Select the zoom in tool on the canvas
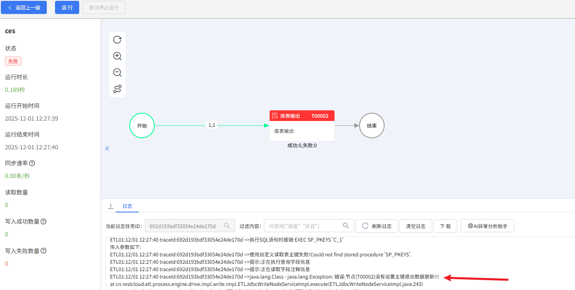 pyautogui.click(x=117, y=56)
